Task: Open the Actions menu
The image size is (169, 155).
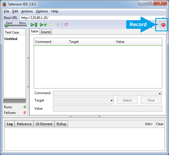Action: point(27,11)
